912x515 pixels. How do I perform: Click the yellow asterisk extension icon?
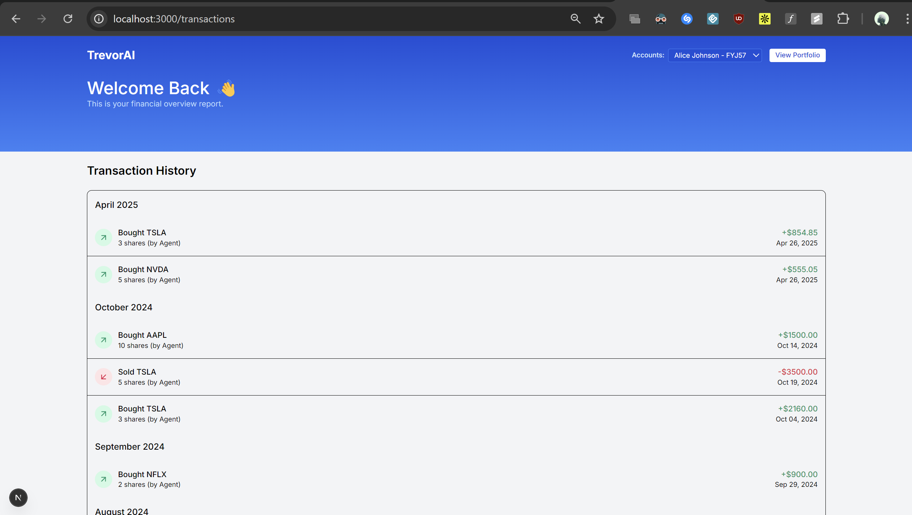click(764, 19)
